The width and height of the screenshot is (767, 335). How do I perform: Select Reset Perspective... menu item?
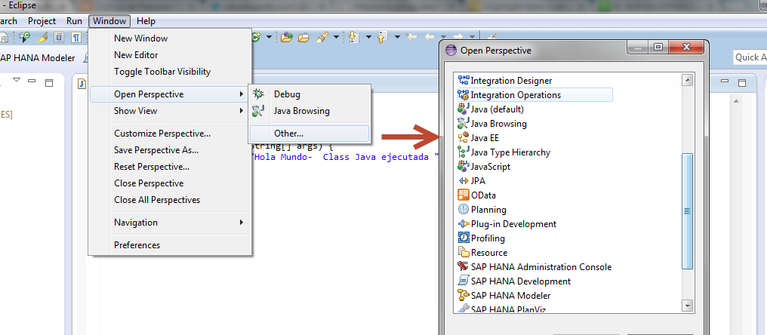[x=170, y=166]
